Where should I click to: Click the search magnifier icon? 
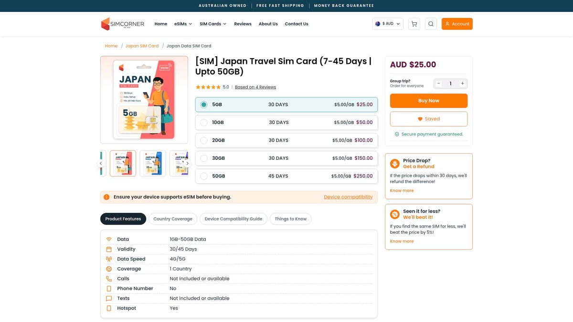point(431,24)
